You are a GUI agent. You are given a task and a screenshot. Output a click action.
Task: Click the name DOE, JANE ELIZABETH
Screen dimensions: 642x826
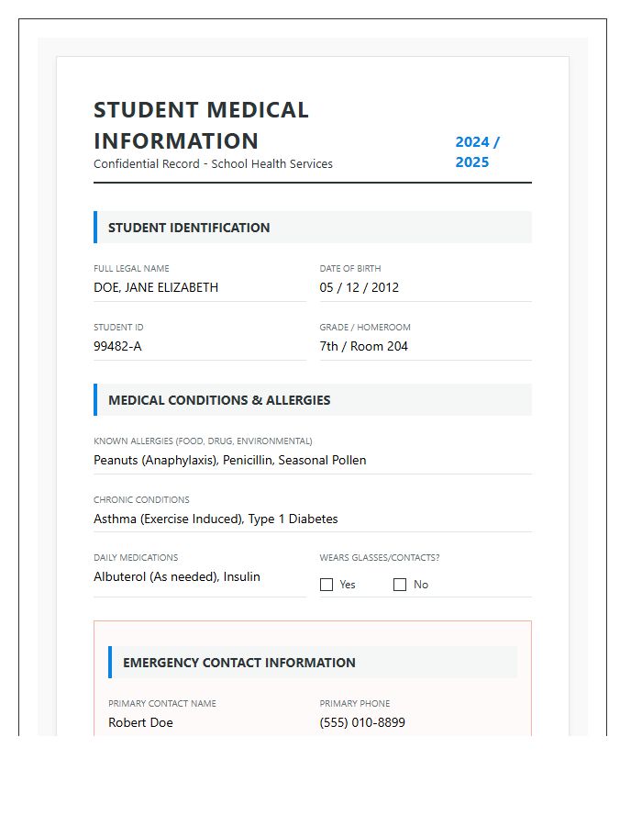(x=155, y=287)
